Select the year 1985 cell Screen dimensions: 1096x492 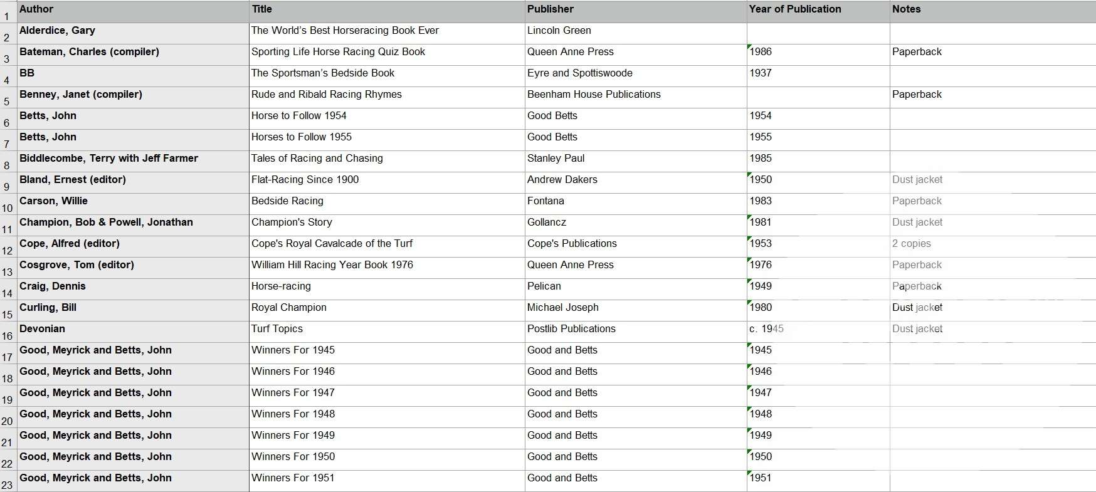coord(818,162)
